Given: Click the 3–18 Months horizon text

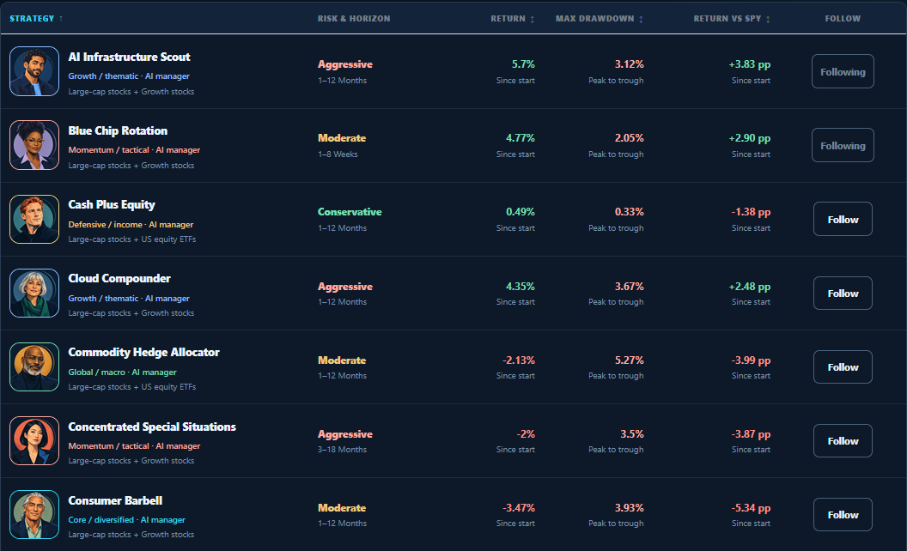Looking at the screenshot, I should [x=342, y=449].
